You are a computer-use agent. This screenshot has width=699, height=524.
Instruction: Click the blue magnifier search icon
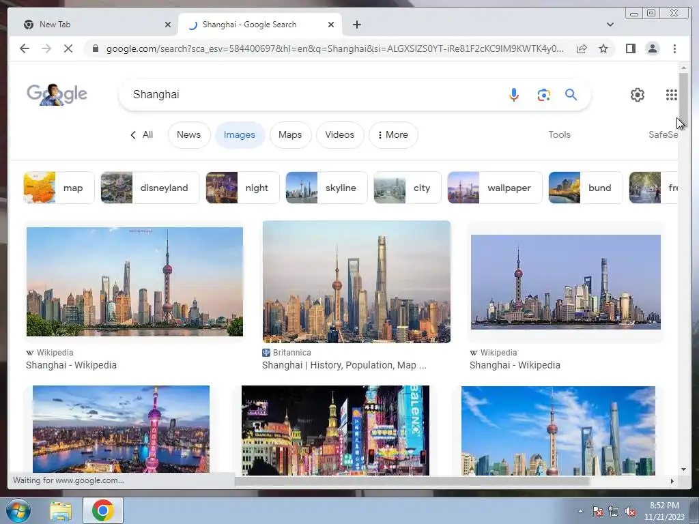coord(571,94)
